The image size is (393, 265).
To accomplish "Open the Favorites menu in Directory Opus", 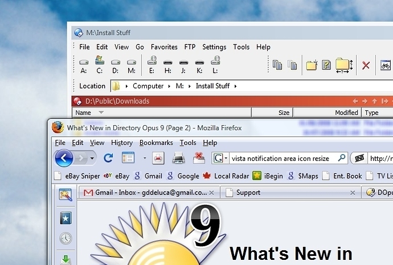I will [x=164, y=47].
